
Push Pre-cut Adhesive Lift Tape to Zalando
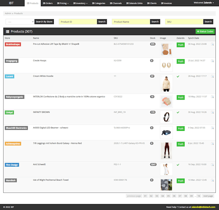coord(181,45)
